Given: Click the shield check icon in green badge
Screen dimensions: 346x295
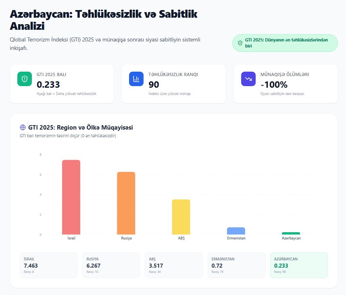Looking at the screenshot, I should click(x=240, y=43).
